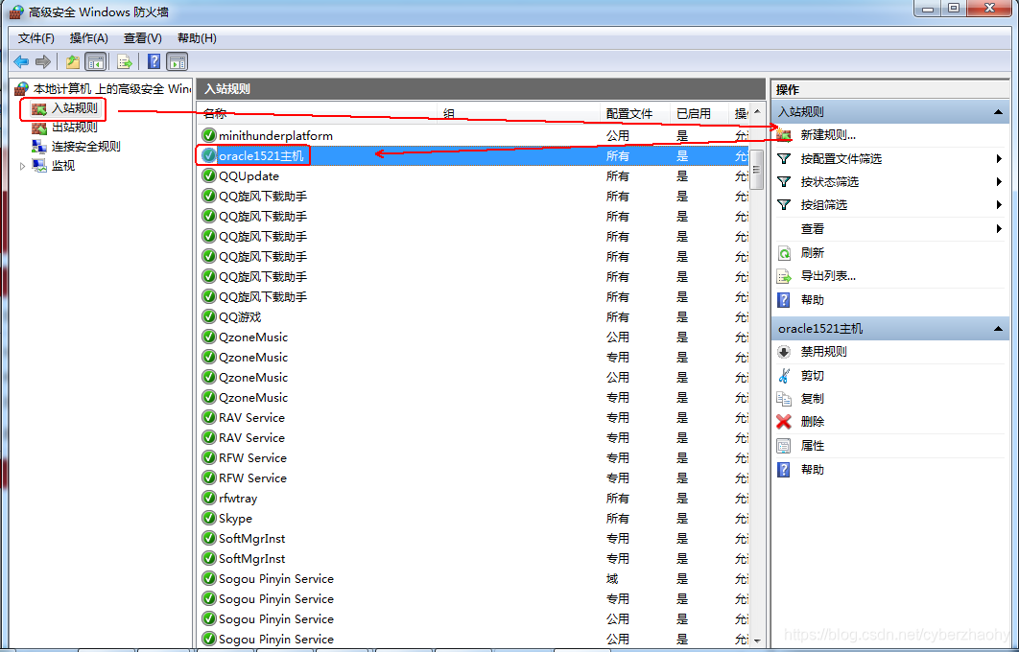The width and height of the screenshot is (1019, 652).
Task: Select 入站规则 in the tree
Action: [x=74, y=108]
